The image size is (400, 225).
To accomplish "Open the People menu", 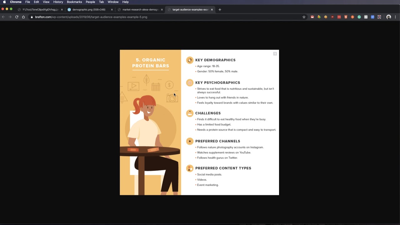I will point(90,2).
